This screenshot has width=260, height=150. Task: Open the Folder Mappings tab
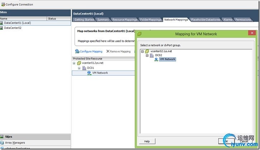point(151,20)
